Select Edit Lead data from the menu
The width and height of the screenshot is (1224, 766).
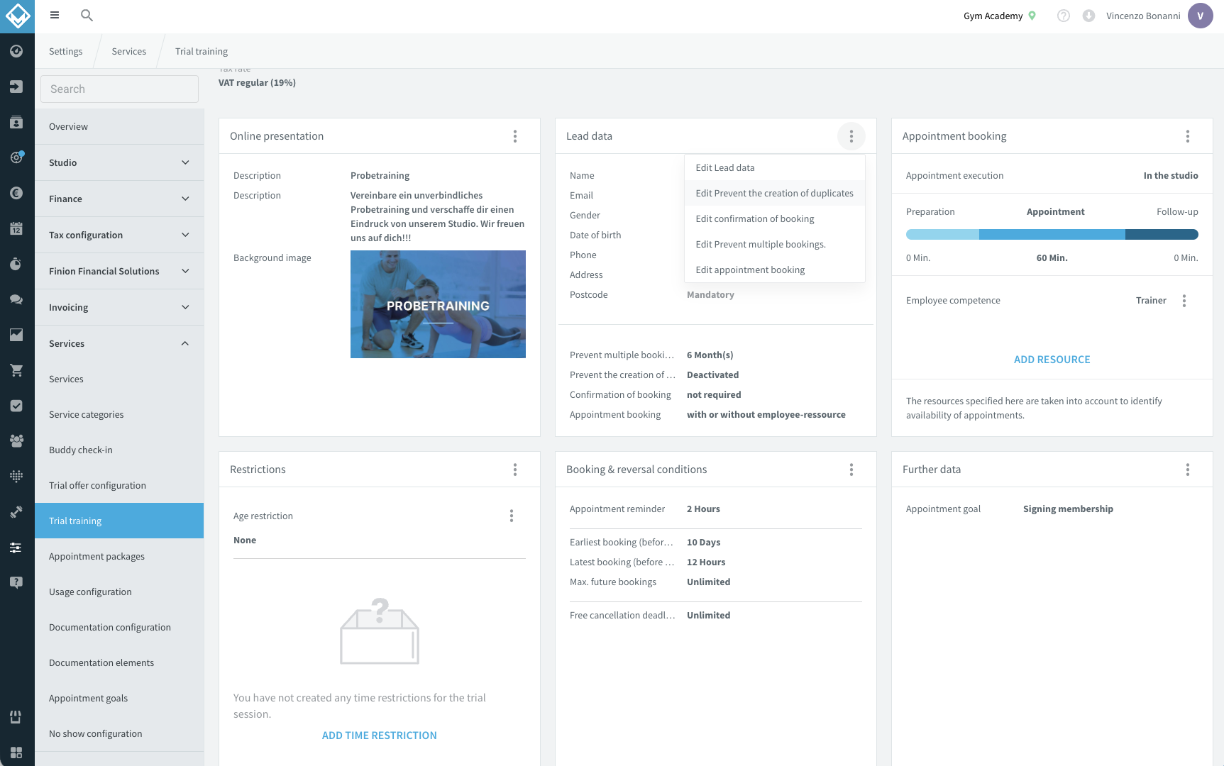pos(775,167)
